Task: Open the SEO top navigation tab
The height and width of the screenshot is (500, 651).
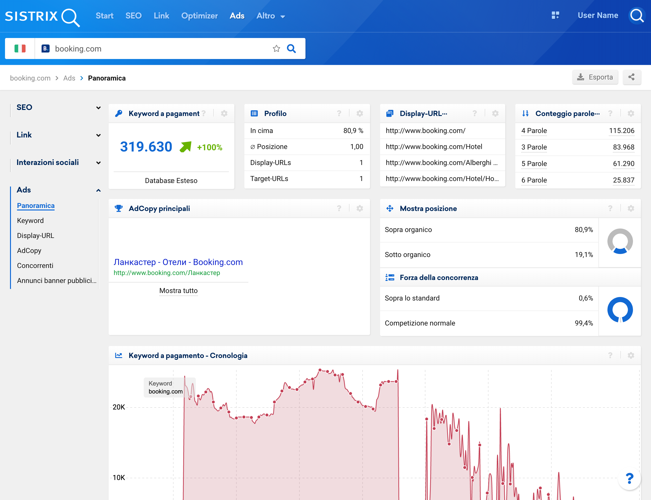Action: 133,16
